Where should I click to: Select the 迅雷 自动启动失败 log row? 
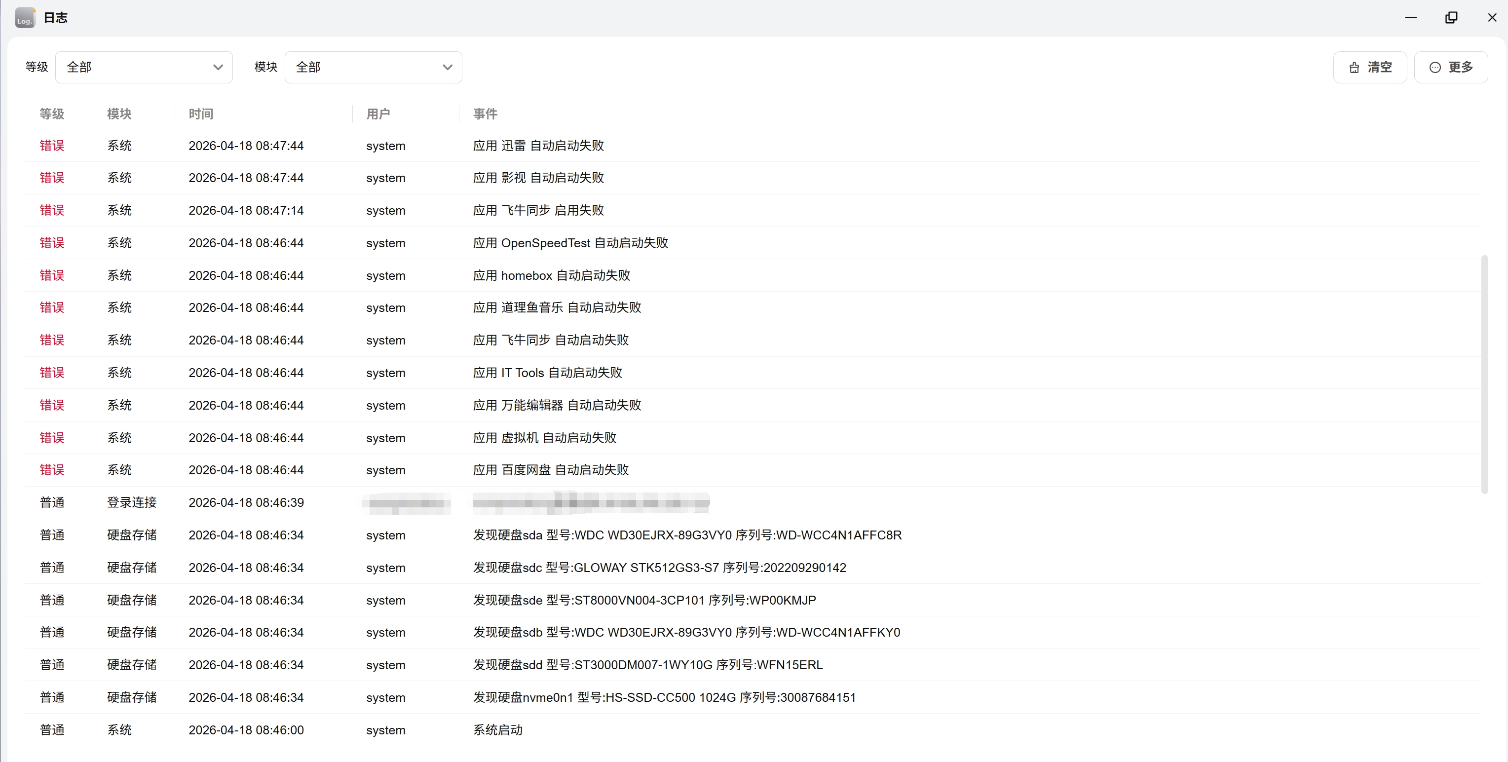(538, 146)
